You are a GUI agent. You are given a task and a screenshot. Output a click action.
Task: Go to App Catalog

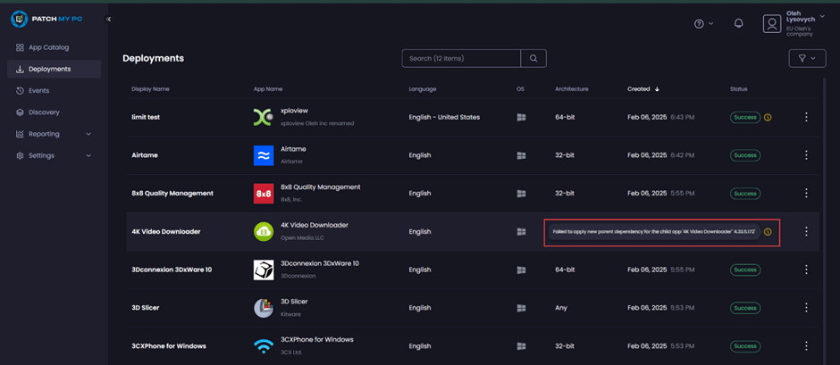pos(48,47)
